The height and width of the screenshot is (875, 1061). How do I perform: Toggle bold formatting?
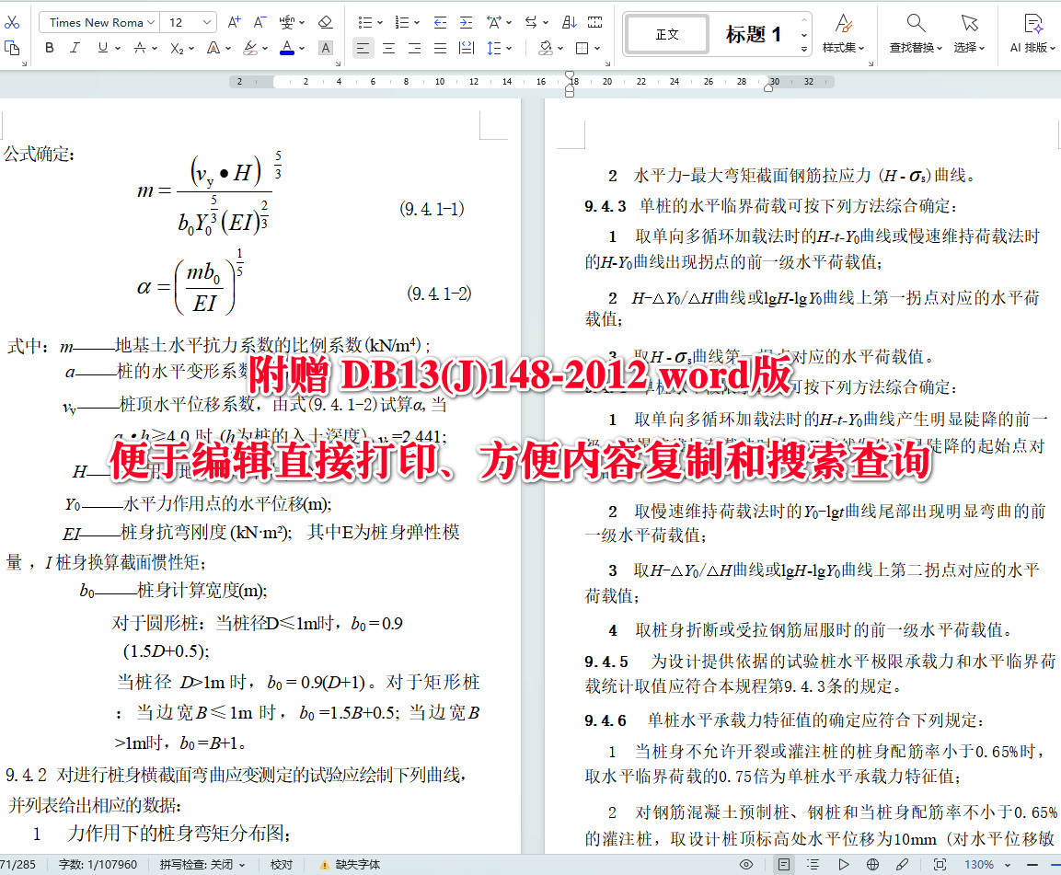(x=50, y=48)
